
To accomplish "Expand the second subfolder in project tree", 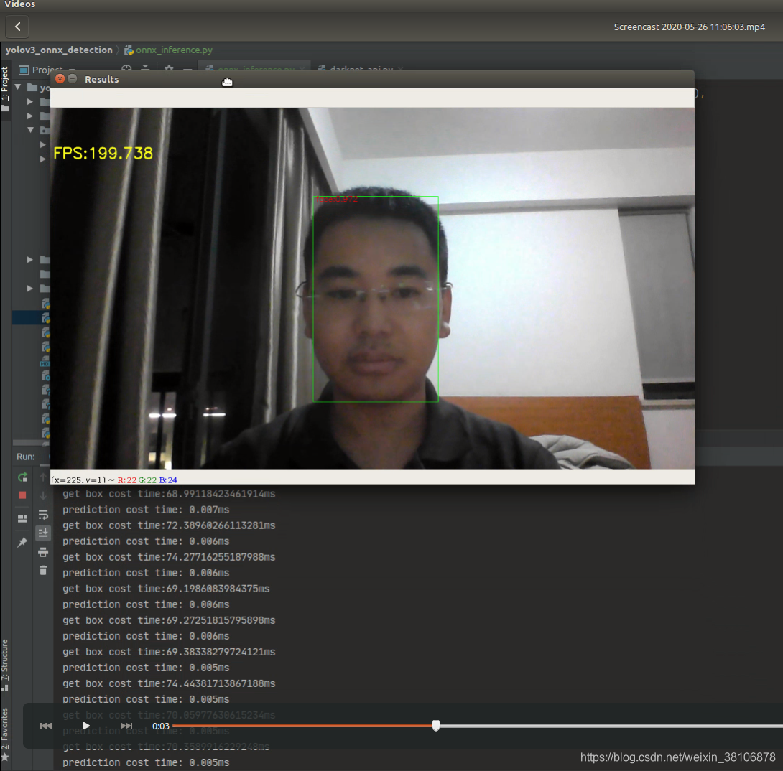I will tap(30, 116).
